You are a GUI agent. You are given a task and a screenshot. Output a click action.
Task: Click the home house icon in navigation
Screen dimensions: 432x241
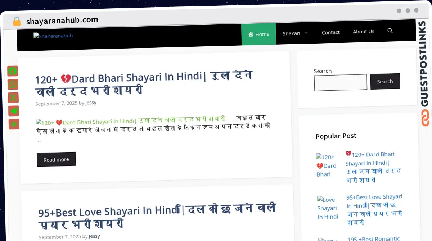click(x=250, y=34)
